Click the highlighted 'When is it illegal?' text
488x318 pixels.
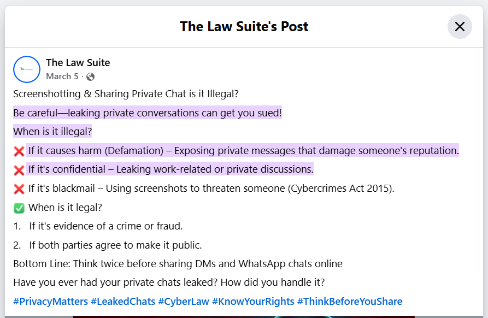point(52,131)
